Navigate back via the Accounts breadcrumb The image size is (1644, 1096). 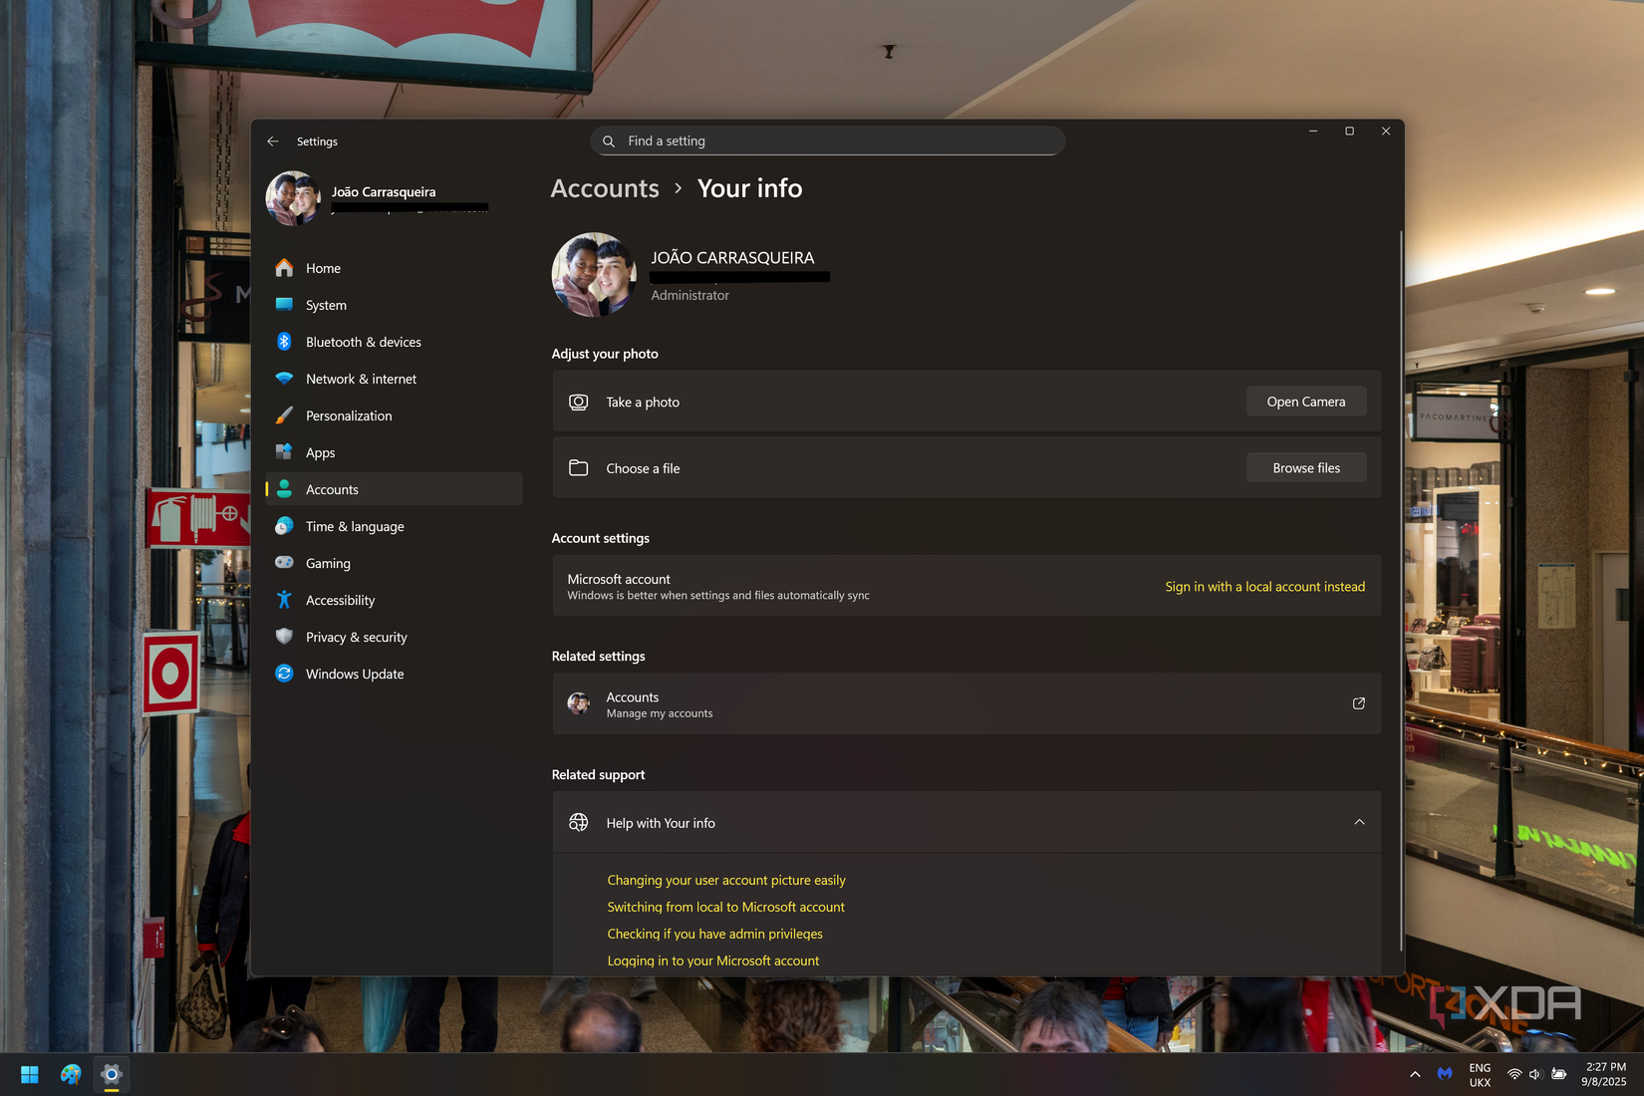[604, 188]
